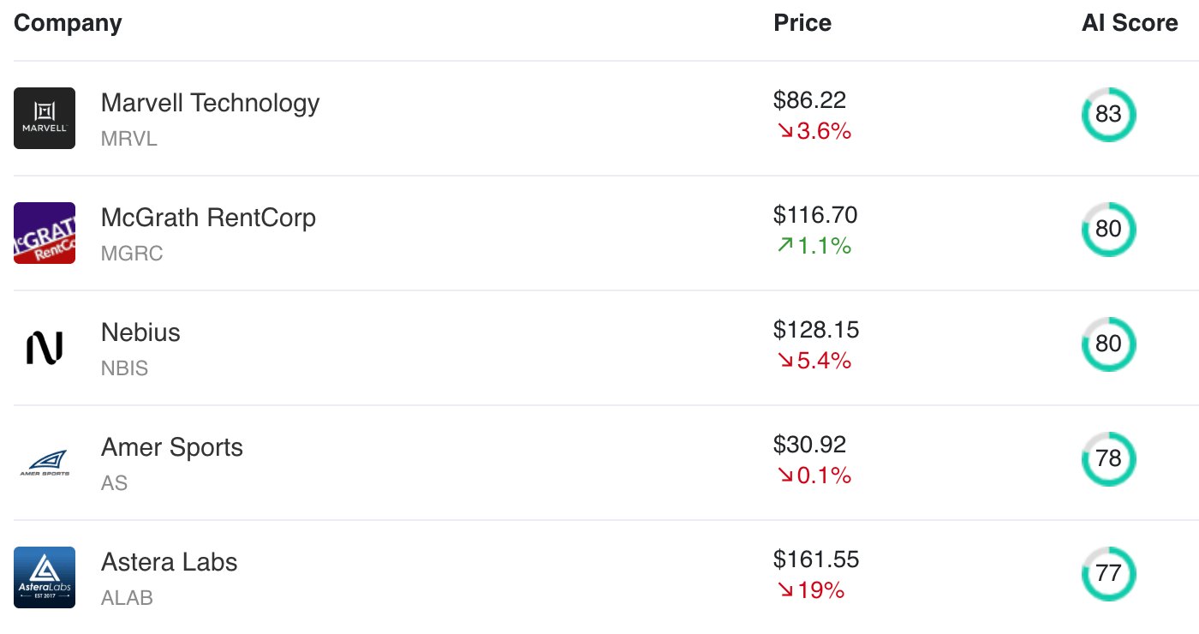Sort by the Company column header

pyautogui.click(x=68, y=23)
